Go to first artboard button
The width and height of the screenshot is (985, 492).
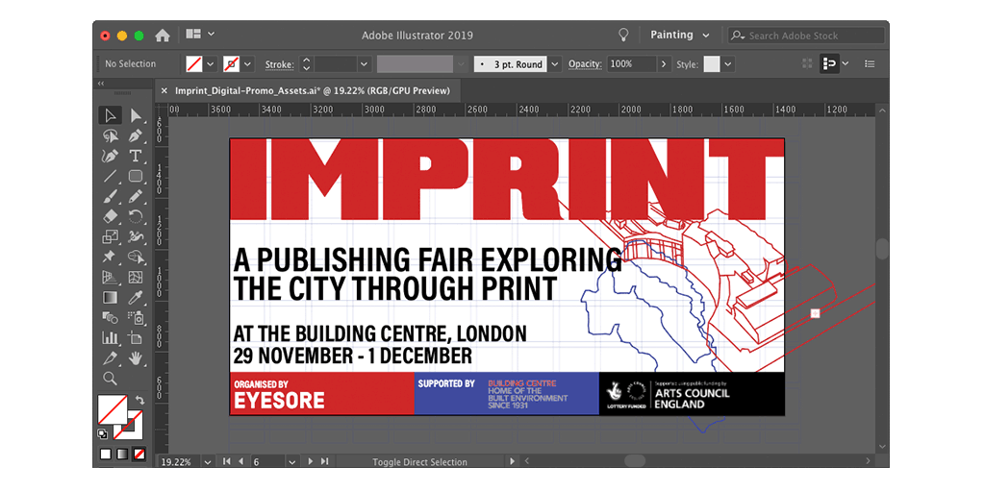[227, 461]
